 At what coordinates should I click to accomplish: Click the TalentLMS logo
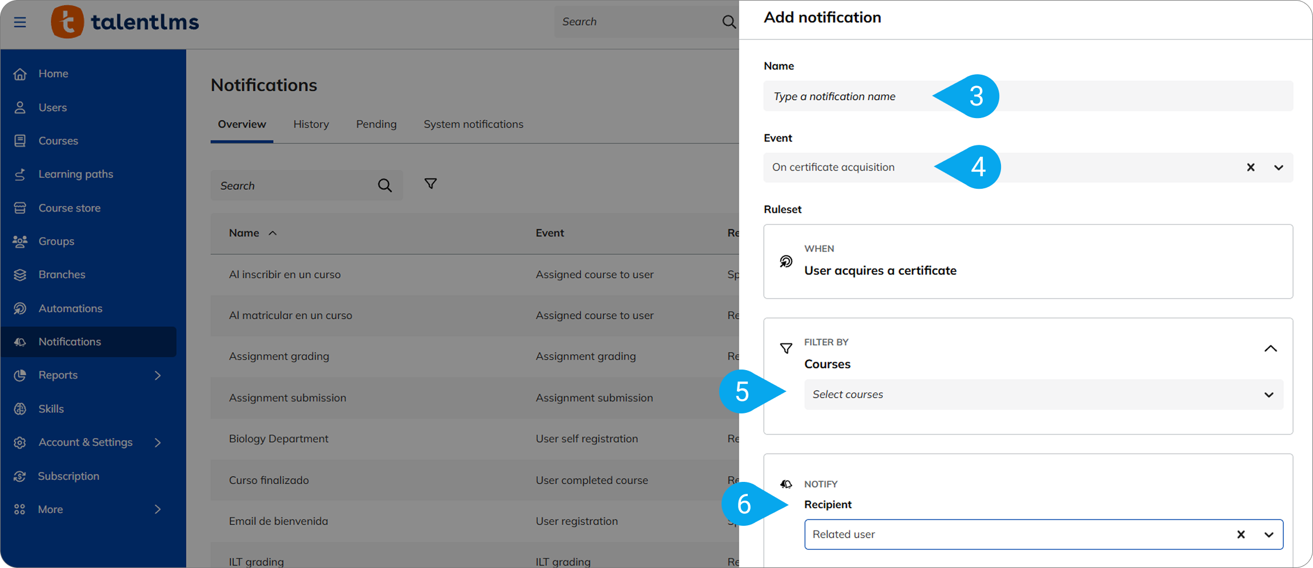tap(125, 22)
